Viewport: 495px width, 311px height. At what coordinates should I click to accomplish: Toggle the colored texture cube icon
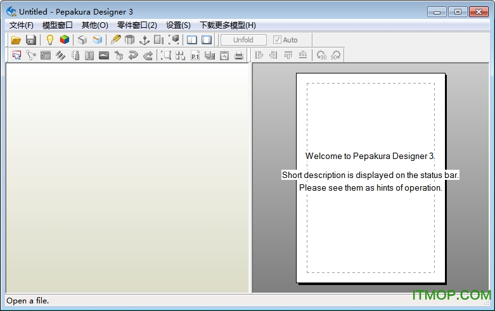pyautogui.click(x=64, y=40)
